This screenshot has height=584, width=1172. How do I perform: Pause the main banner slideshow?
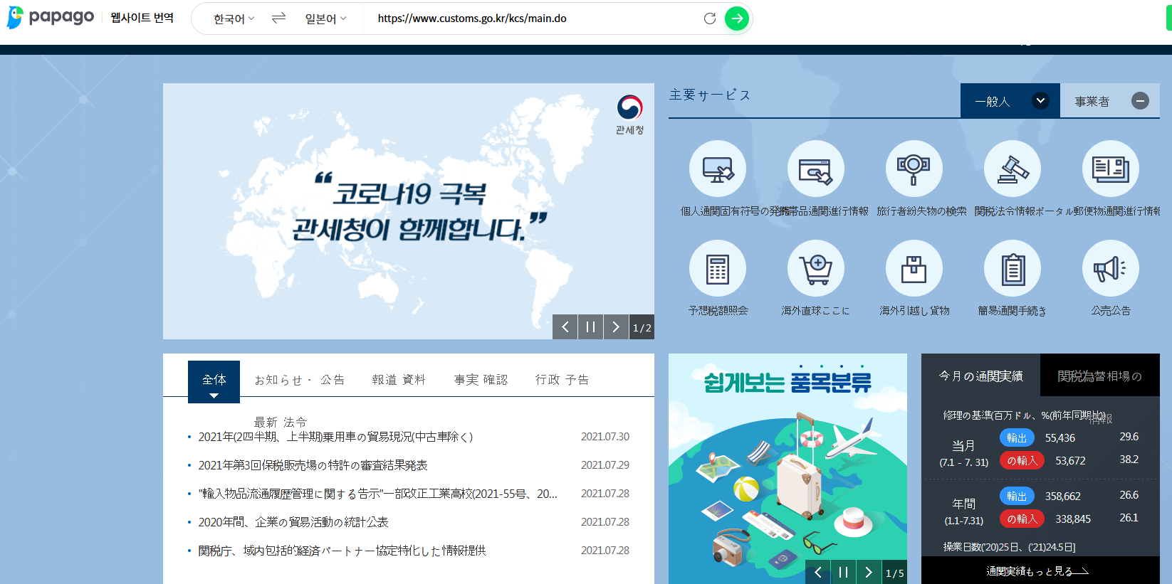pyautogui.click(x=590, y=327)
